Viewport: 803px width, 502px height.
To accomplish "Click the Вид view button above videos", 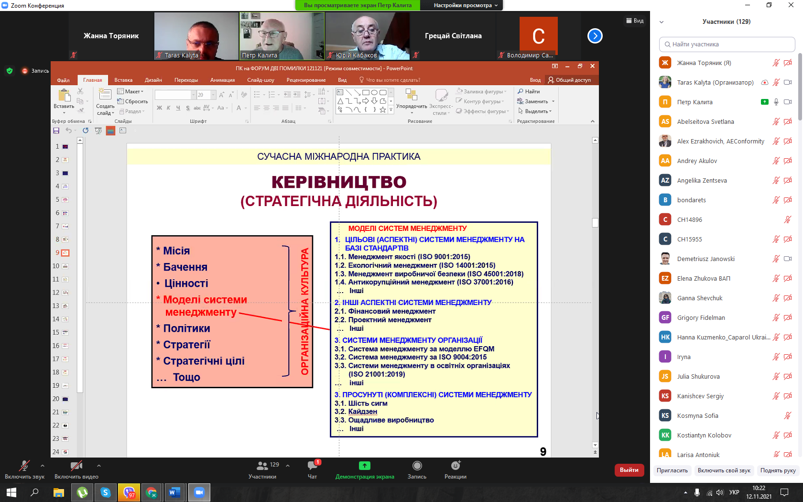I will (x=635, y=21).
